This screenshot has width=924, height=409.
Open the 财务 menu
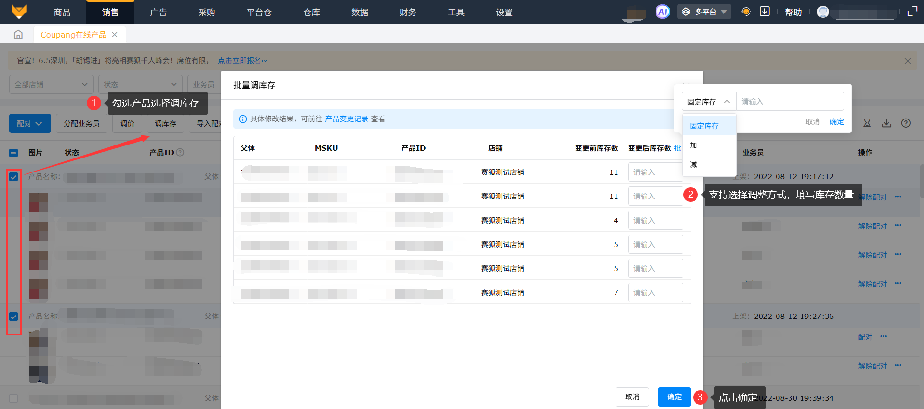408,12
